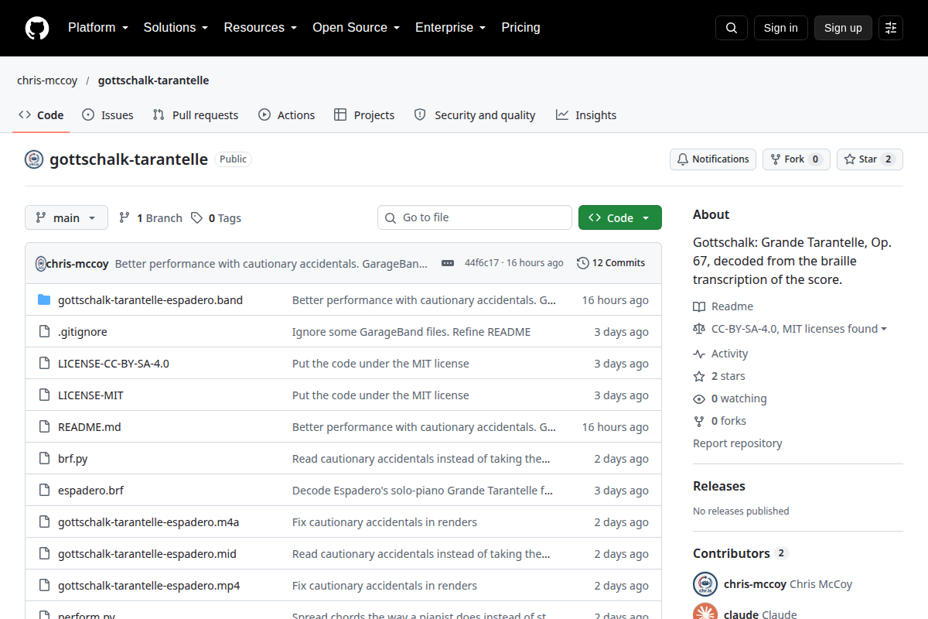928x619 pixels.
Task: Expand the Platform menu
Action: coord(97,28)
